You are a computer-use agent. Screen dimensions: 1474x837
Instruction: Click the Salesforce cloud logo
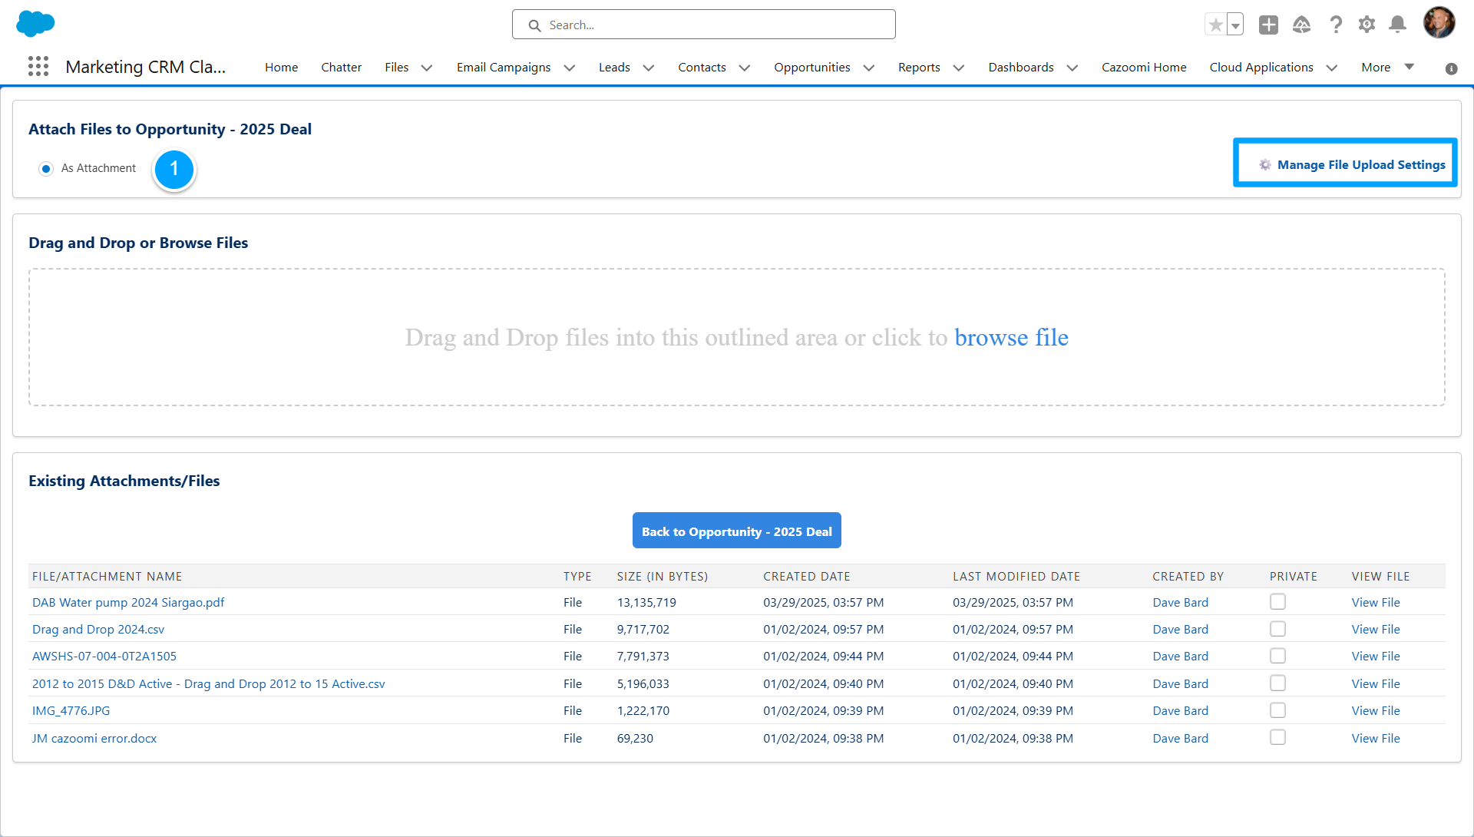35,24
